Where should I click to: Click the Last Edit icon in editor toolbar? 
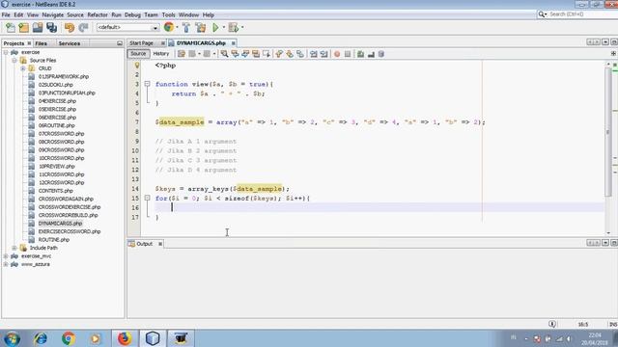point(182,54)
